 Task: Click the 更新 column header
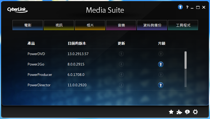coord(121,43)
